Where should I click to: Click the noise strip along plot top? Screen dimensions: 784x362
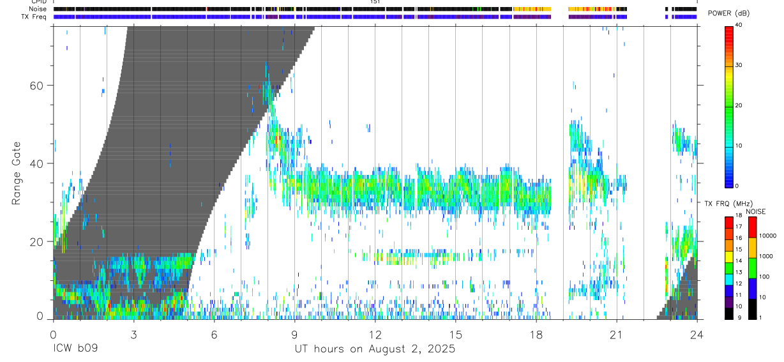375,9
